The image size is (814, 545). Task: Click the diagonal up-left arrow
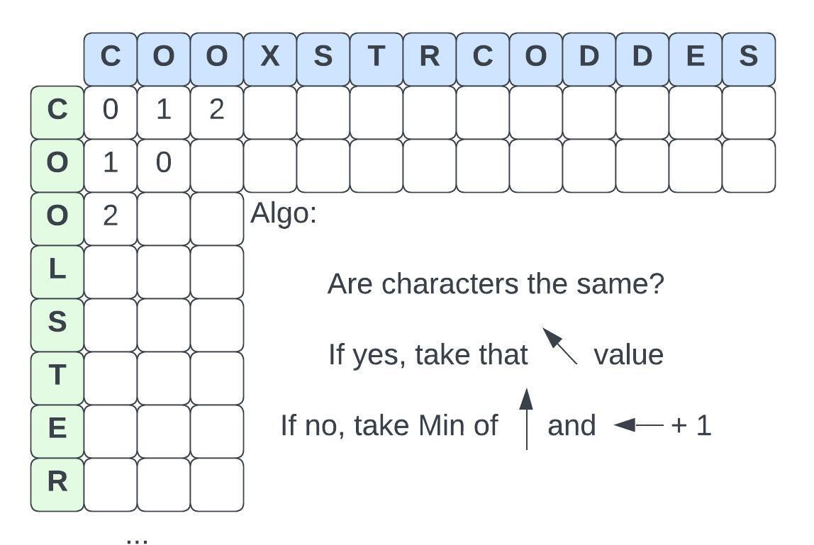click(x=560, y=346)
